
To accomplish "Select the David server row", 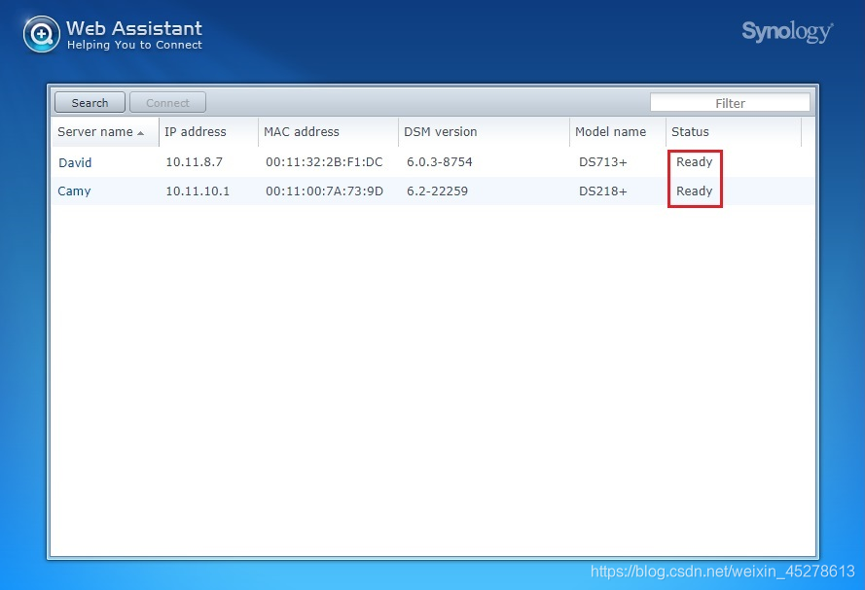I will 433,162.
